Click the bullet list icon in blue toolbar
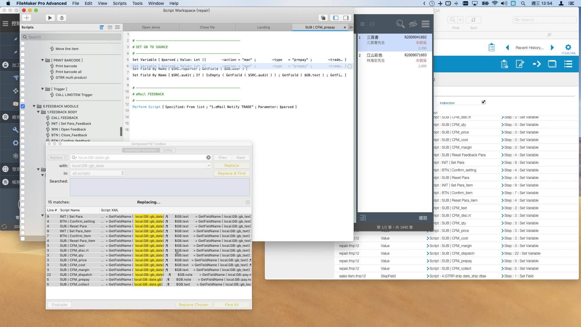 pos(568,64)
